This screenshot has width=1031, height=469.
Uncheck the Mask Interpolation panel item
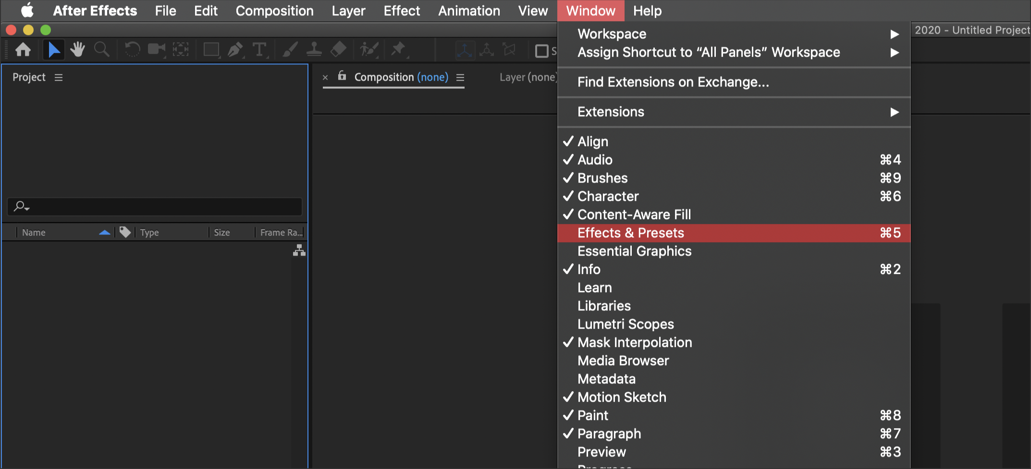tap(734, 342)
